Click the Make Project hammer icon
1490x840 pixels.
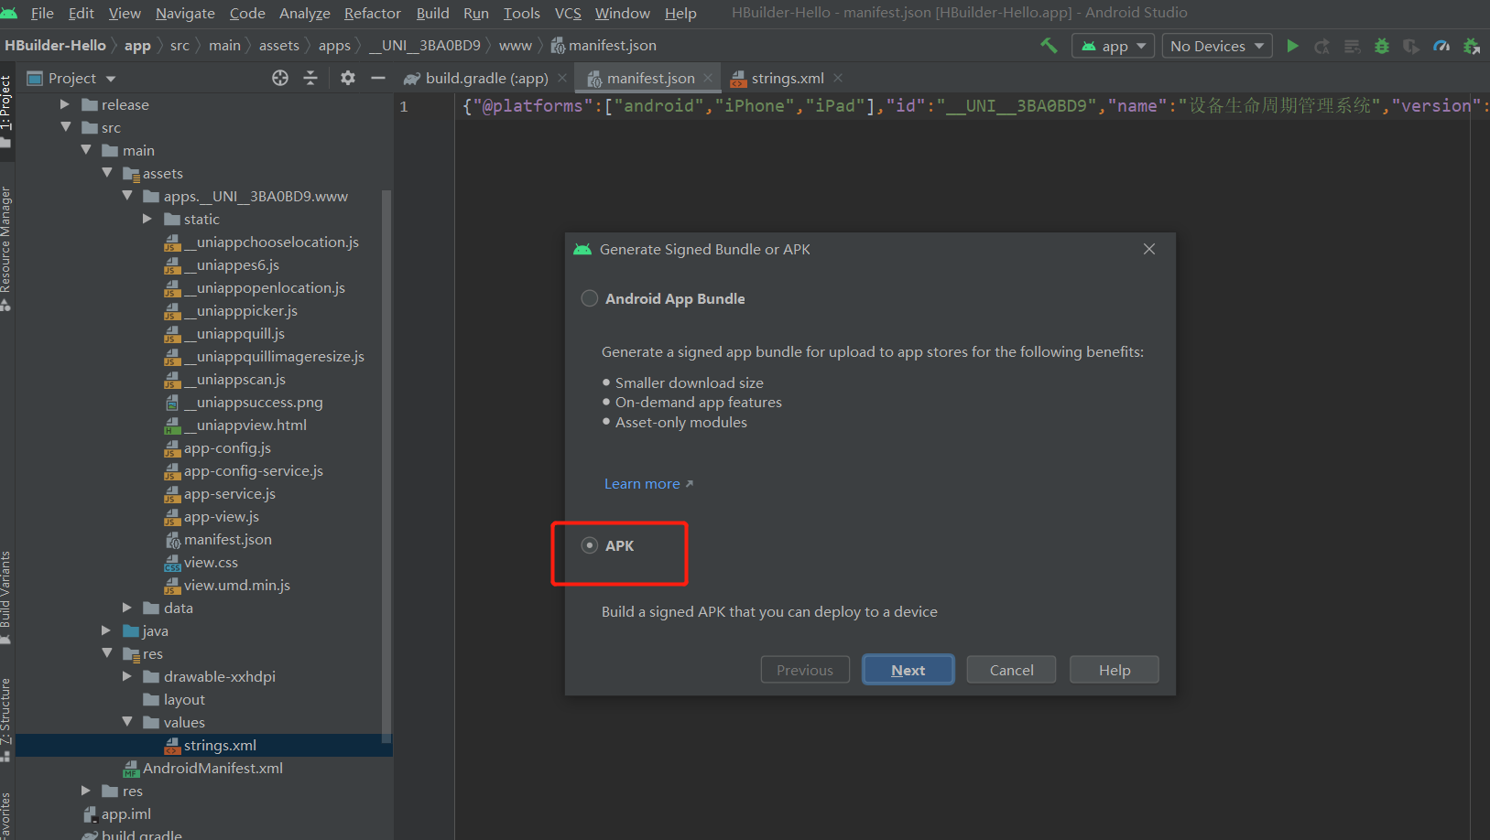click(x=1049, y=46)
